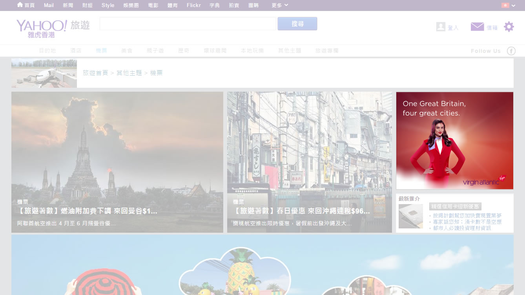Click 精選信用卡迎新優惠 label

point(455,207)
